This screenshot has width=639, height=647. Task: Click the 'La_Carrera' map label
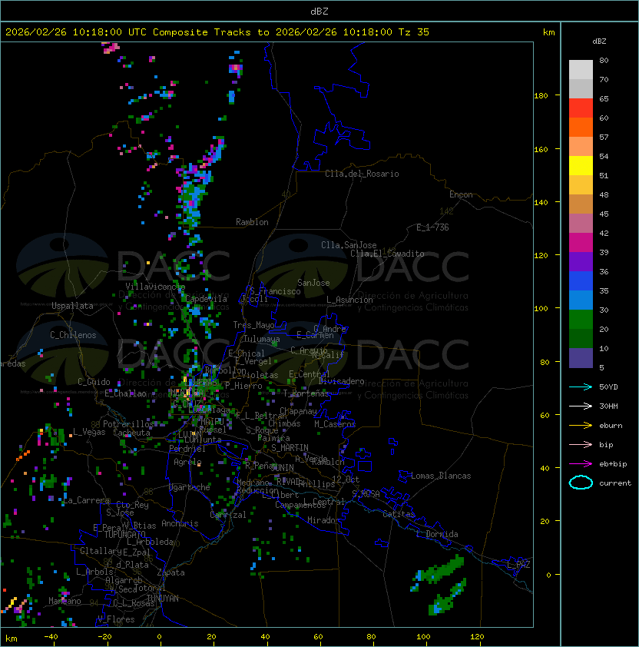(x=86, y=500)
